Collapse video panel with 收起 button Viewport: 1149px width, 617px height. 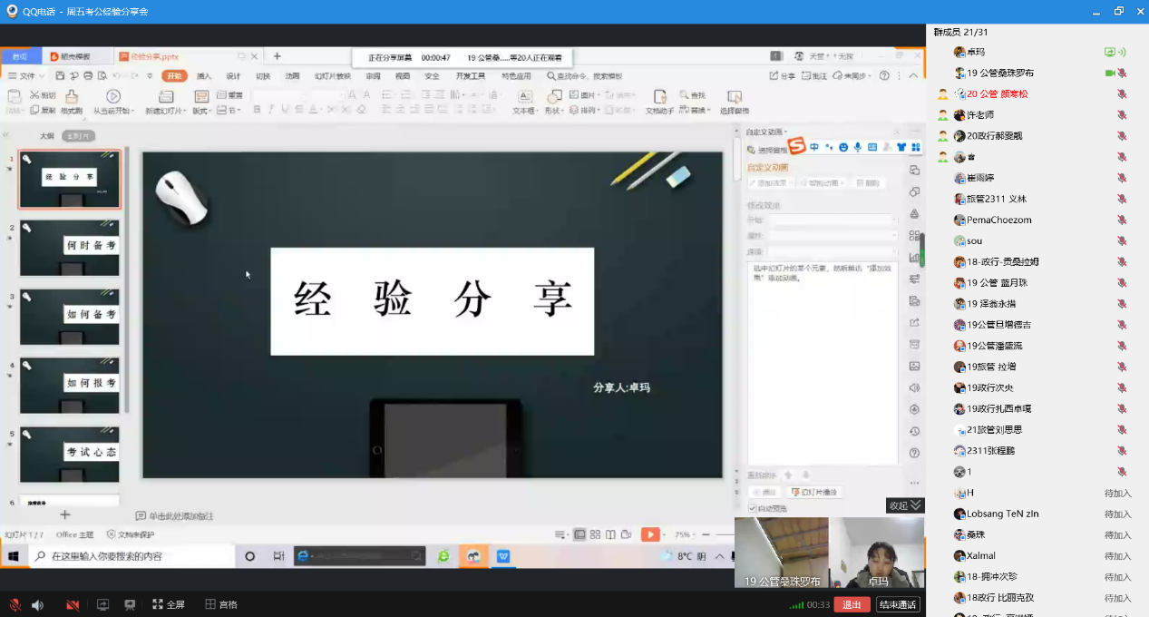[904, 505]
